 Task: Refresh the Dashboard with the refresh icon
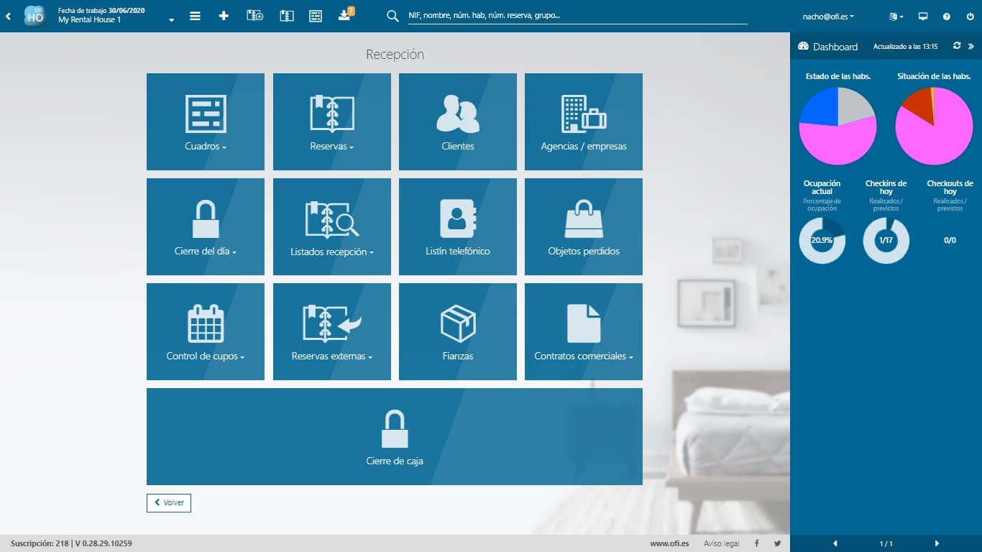tap(956, 46)
